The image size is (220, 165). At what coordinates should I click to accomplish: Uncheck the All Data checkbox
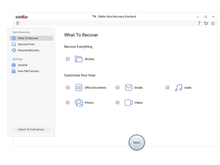(x=68, y=59)
